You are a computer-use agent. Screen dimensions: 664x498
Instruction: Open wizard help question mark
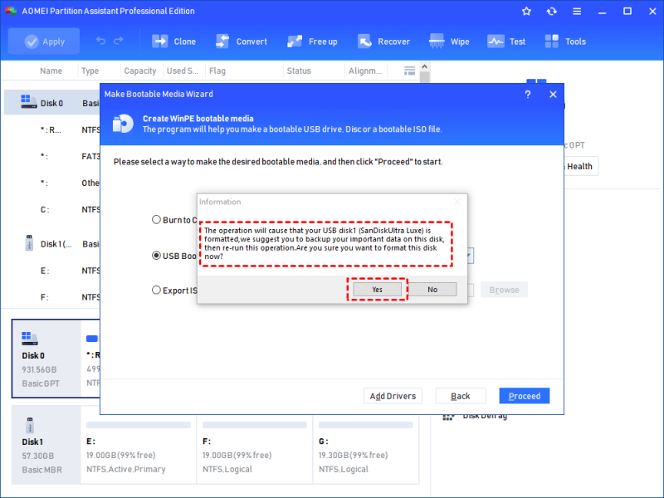[x=528, y=95]
